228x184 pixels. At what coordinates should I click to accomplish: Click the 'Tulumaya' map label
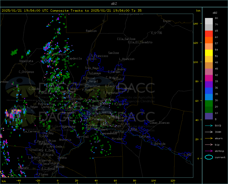click(x=95, y=73)
